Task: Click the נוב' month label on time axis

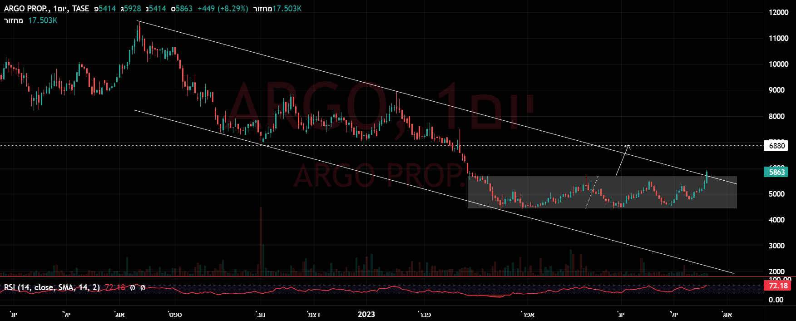Action: click(x=261, y=314)
